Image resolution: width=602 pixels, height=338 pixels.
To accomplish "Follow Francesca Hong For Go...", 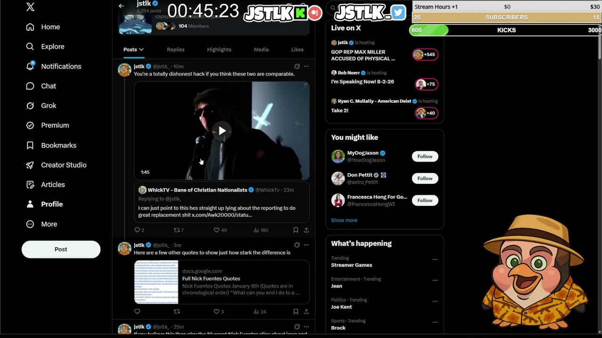I will (425, 200).
